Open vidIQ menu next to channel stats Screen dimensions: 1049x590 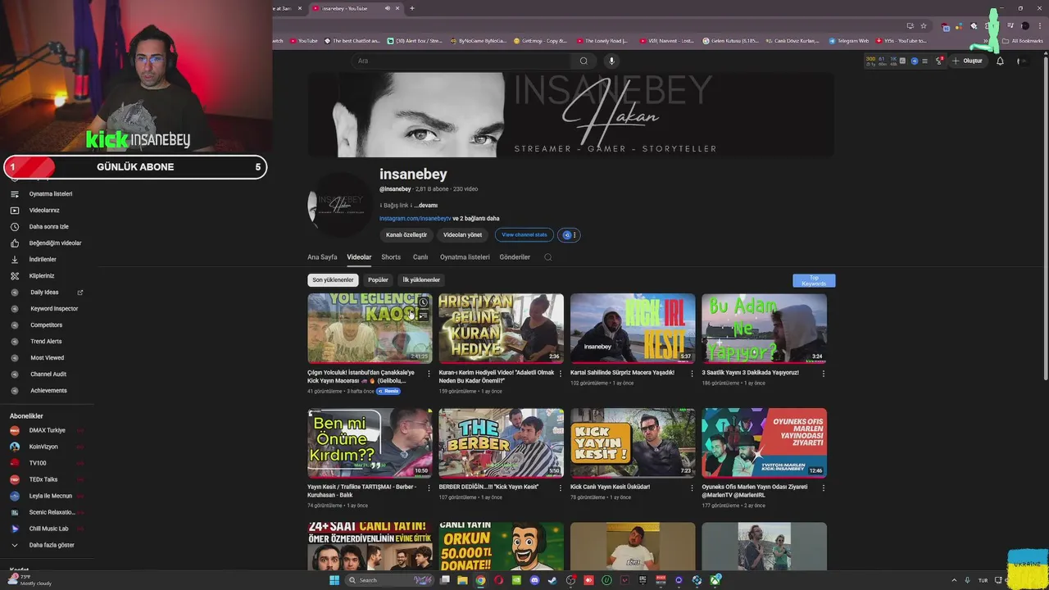click(x=569, y=235)
